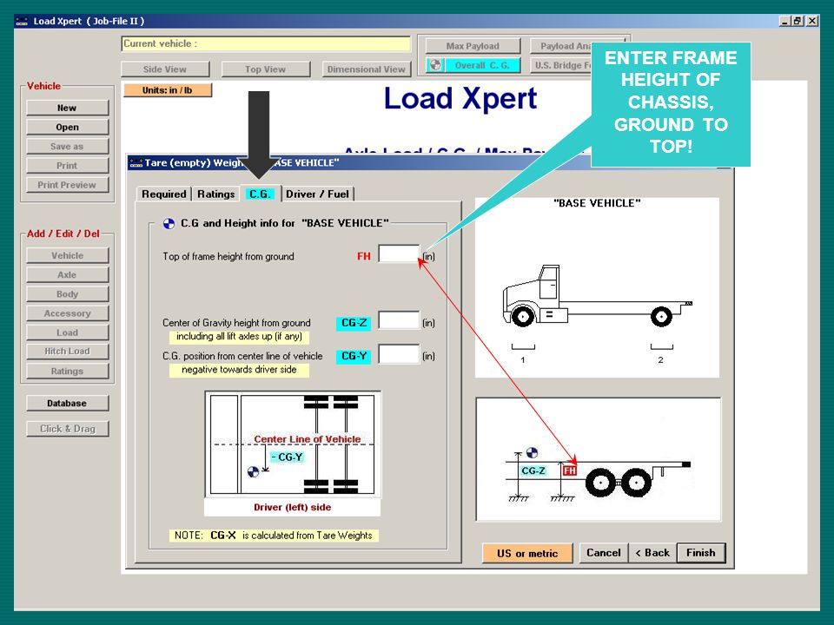Image resolution: width=834 pixels, height=625 pixels.
Task: Click the Load button in sidebar
Action: point(67,332)
